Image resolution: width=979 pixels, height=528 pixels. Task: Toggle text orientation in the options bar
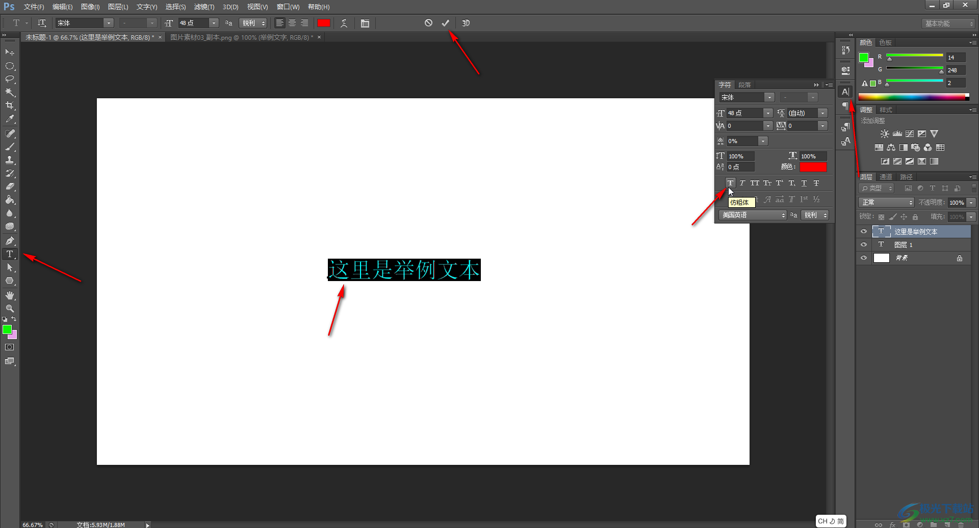pyautogui.click(x=42, y=23)
